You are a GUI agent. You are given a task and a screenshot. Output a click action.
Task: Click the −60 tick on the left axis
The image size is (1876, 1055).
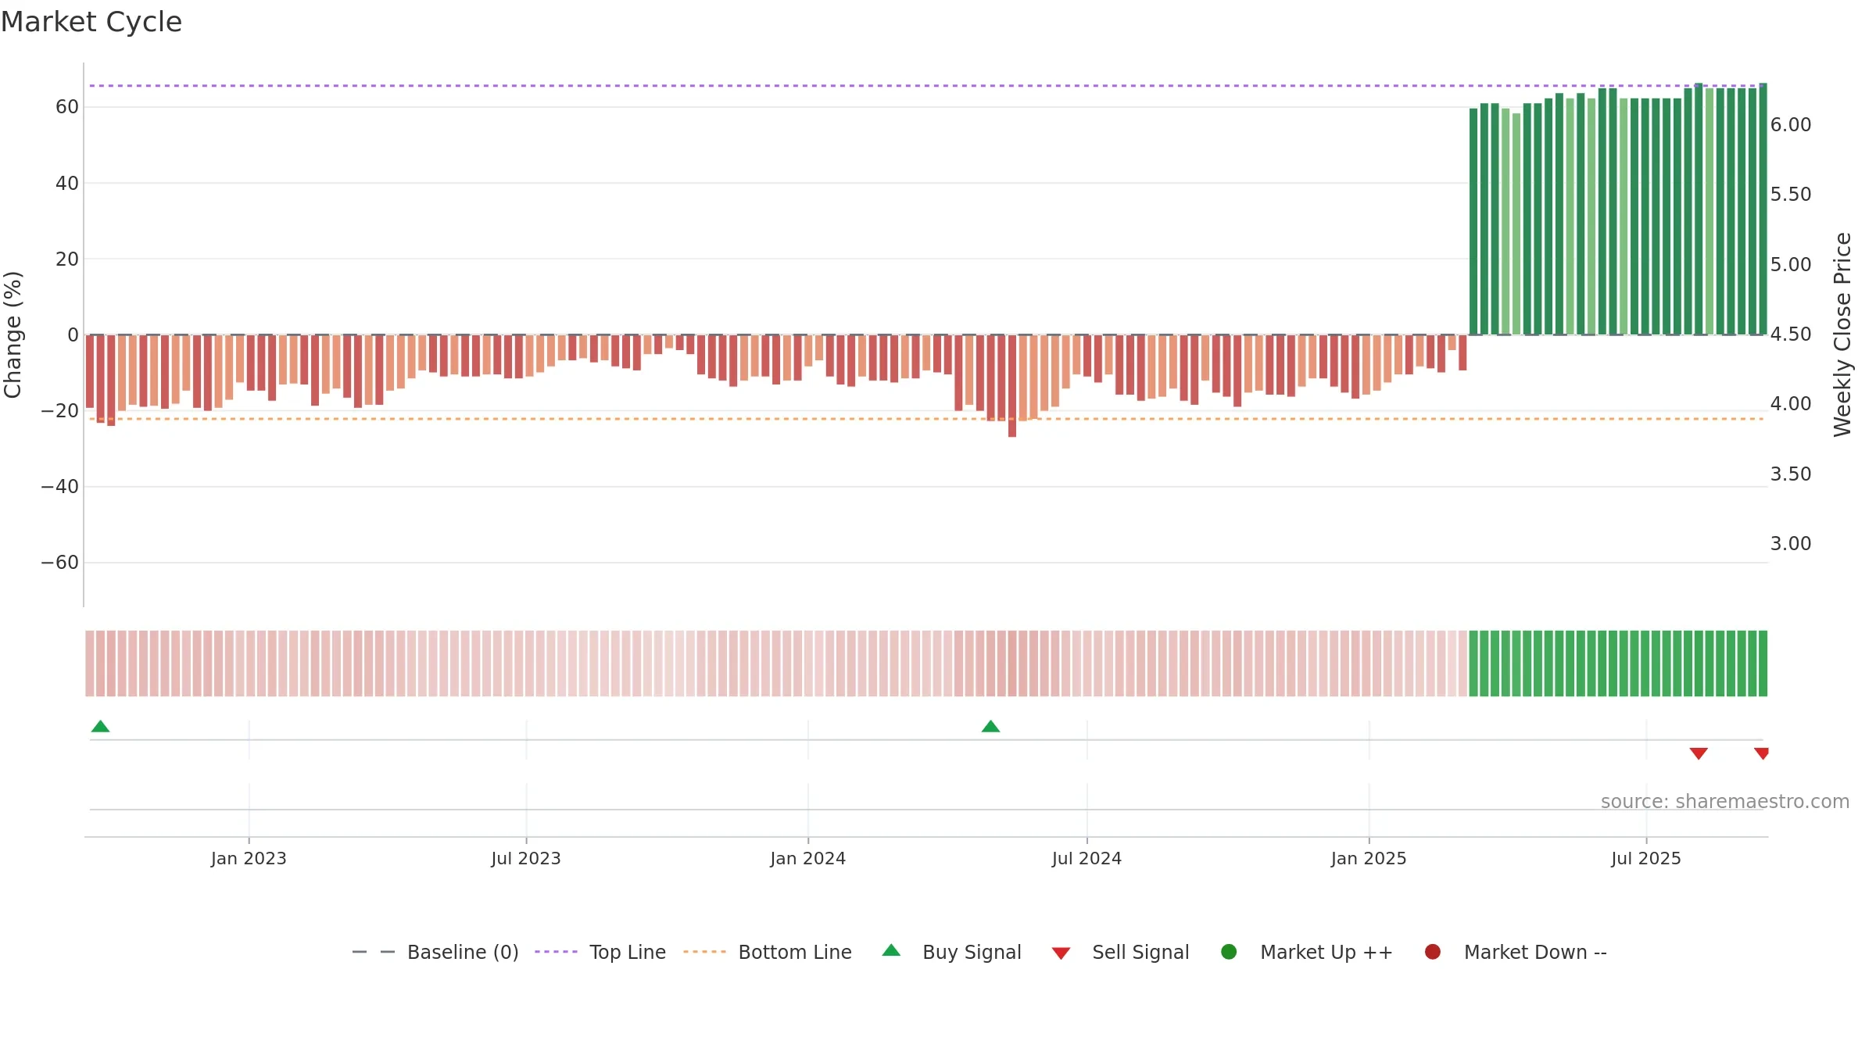60,563
